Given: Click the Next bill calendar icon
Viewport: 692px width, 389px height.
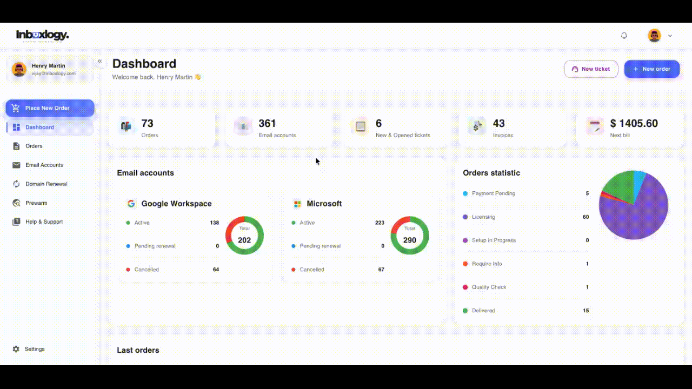Looking at the screenshot, I should pos(595,126).
